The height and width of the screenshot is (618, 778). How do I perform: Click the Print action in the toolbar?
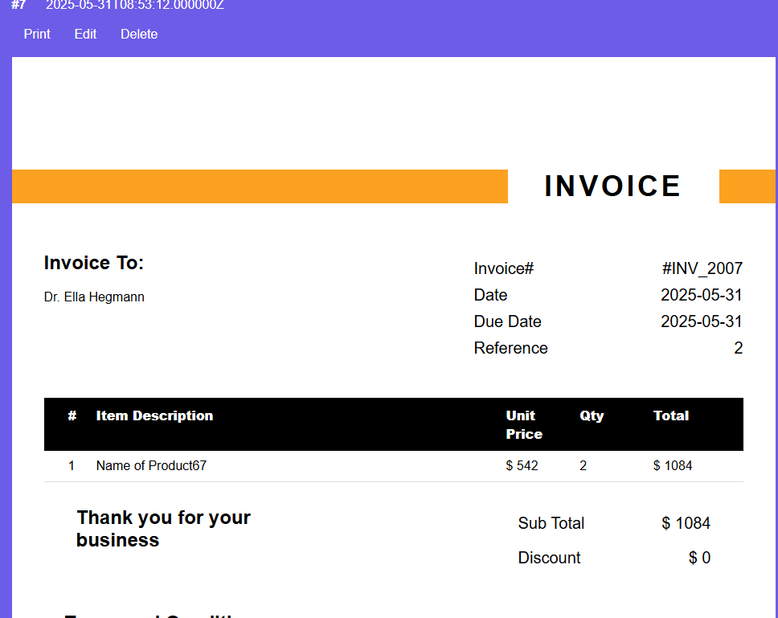(37, 34)
